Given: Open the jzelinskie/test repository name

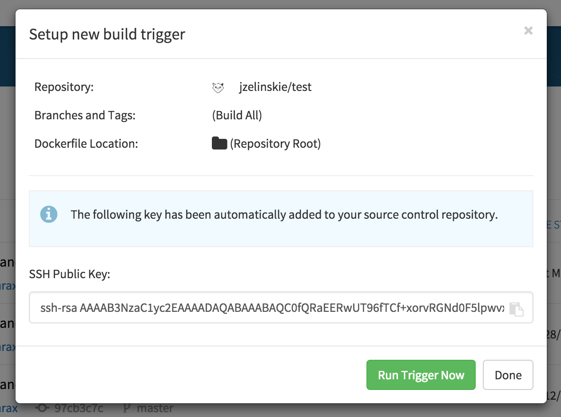Looking at the screenshot, I should (275, 87).
